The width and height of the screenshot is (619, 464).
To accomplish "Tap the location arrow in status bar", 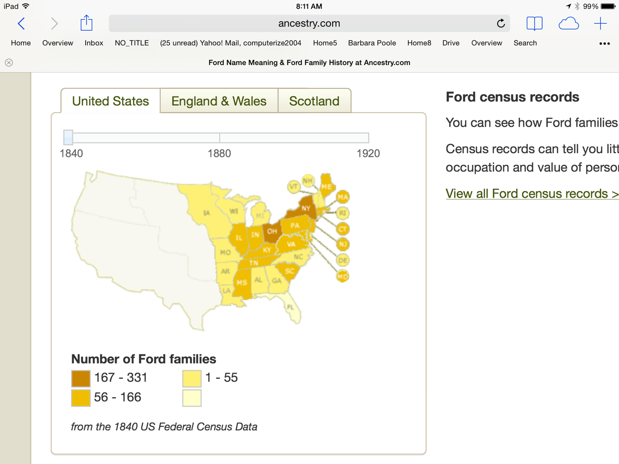I will tap(568, 6).
